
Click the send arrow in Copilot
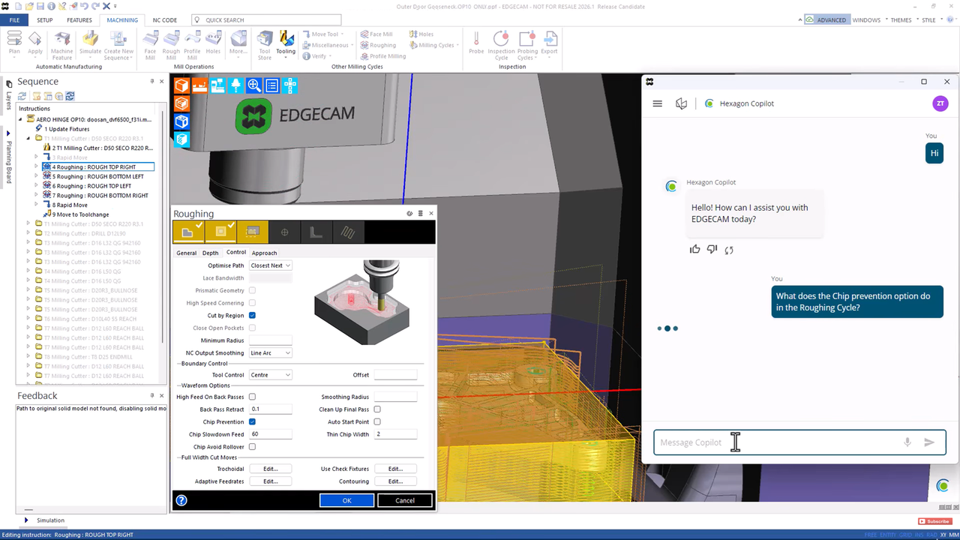(929, 442)
